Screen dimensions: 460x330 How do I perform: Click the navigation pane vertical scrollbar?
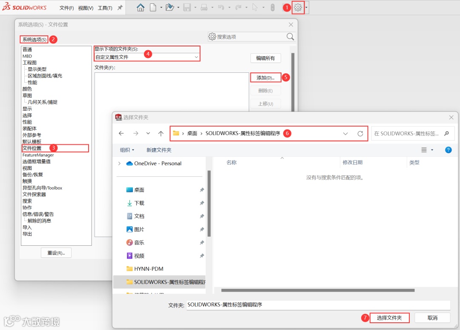209,203
